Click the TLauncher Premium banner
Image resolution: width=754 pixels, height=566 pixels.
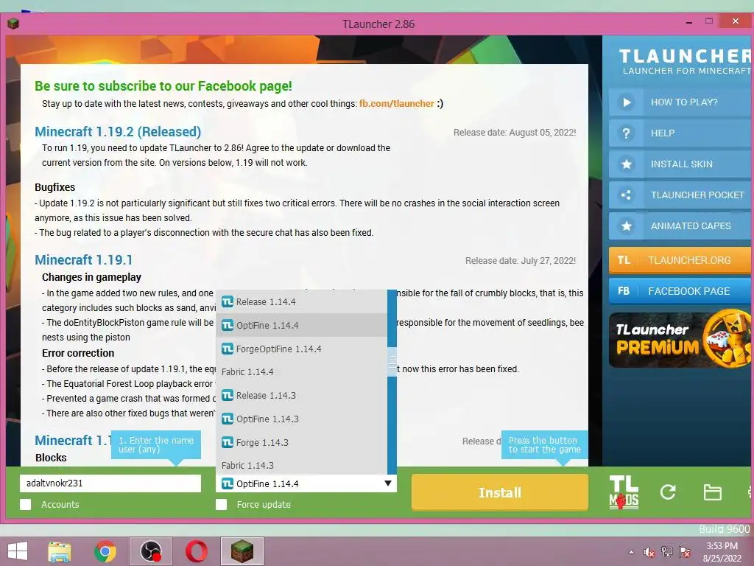[x=680, y=340]
